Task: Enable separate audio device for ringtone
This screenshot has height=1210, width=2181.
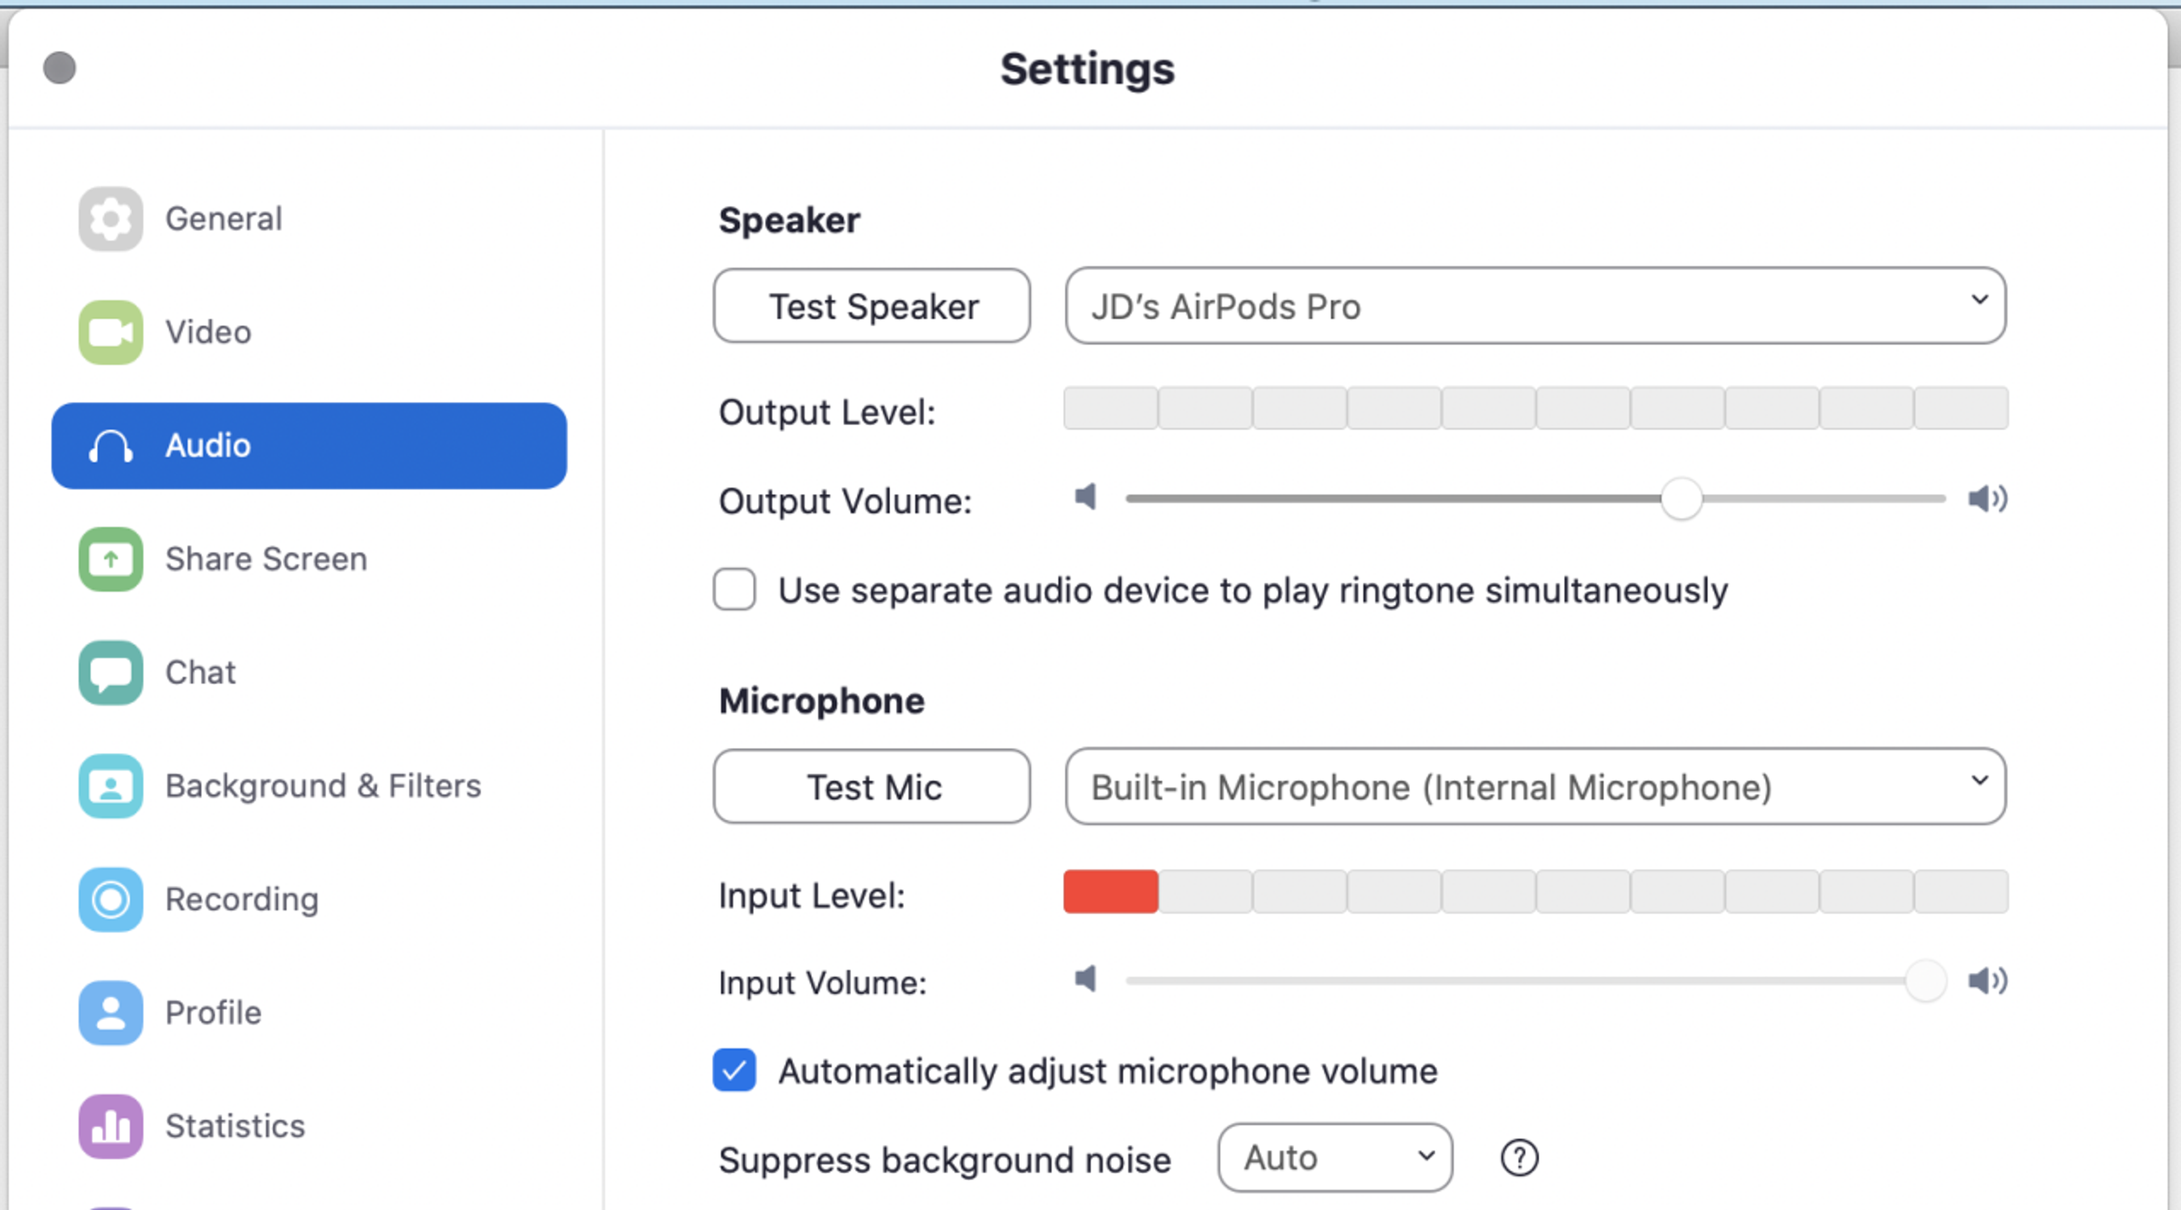Action: click(x=734, y=589)
